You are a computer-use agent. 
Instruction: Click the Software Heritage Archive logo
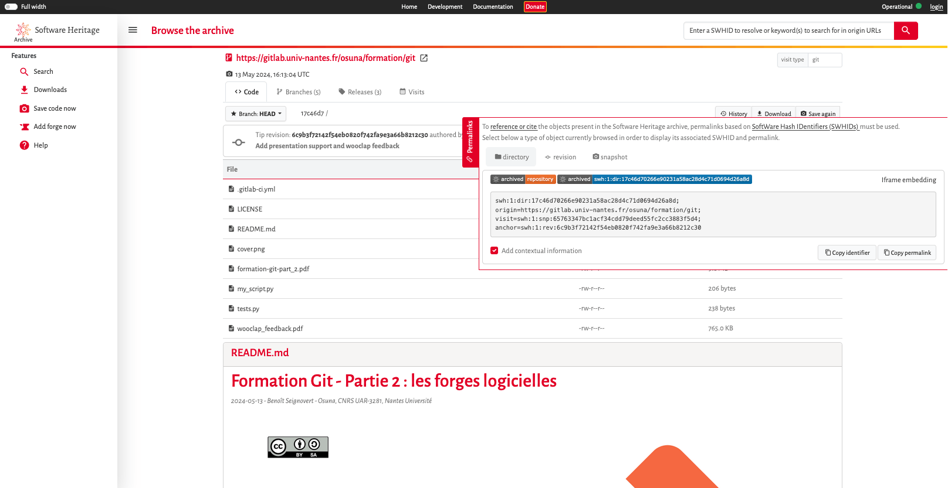[x=57, y=32]
